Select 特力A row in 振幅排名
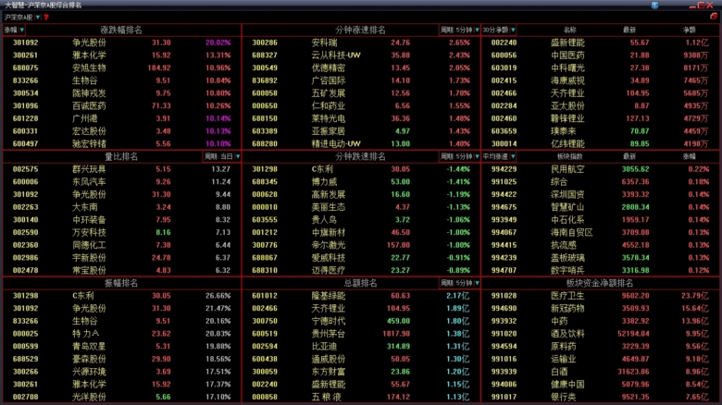 point(122,334)
